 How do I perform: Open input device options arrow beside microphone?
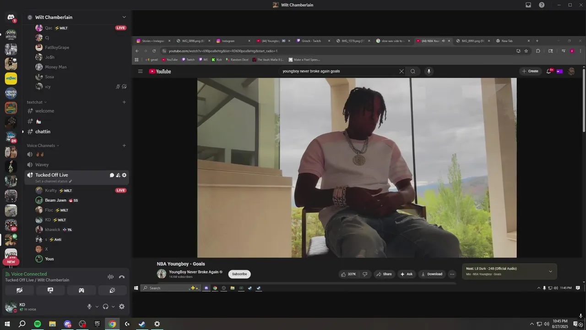point(97,307)
